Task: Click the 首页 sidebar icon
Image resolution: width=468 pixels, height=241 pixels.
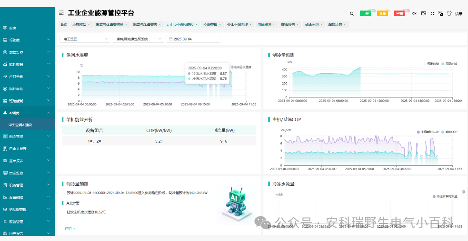Action: click(5, 28)
